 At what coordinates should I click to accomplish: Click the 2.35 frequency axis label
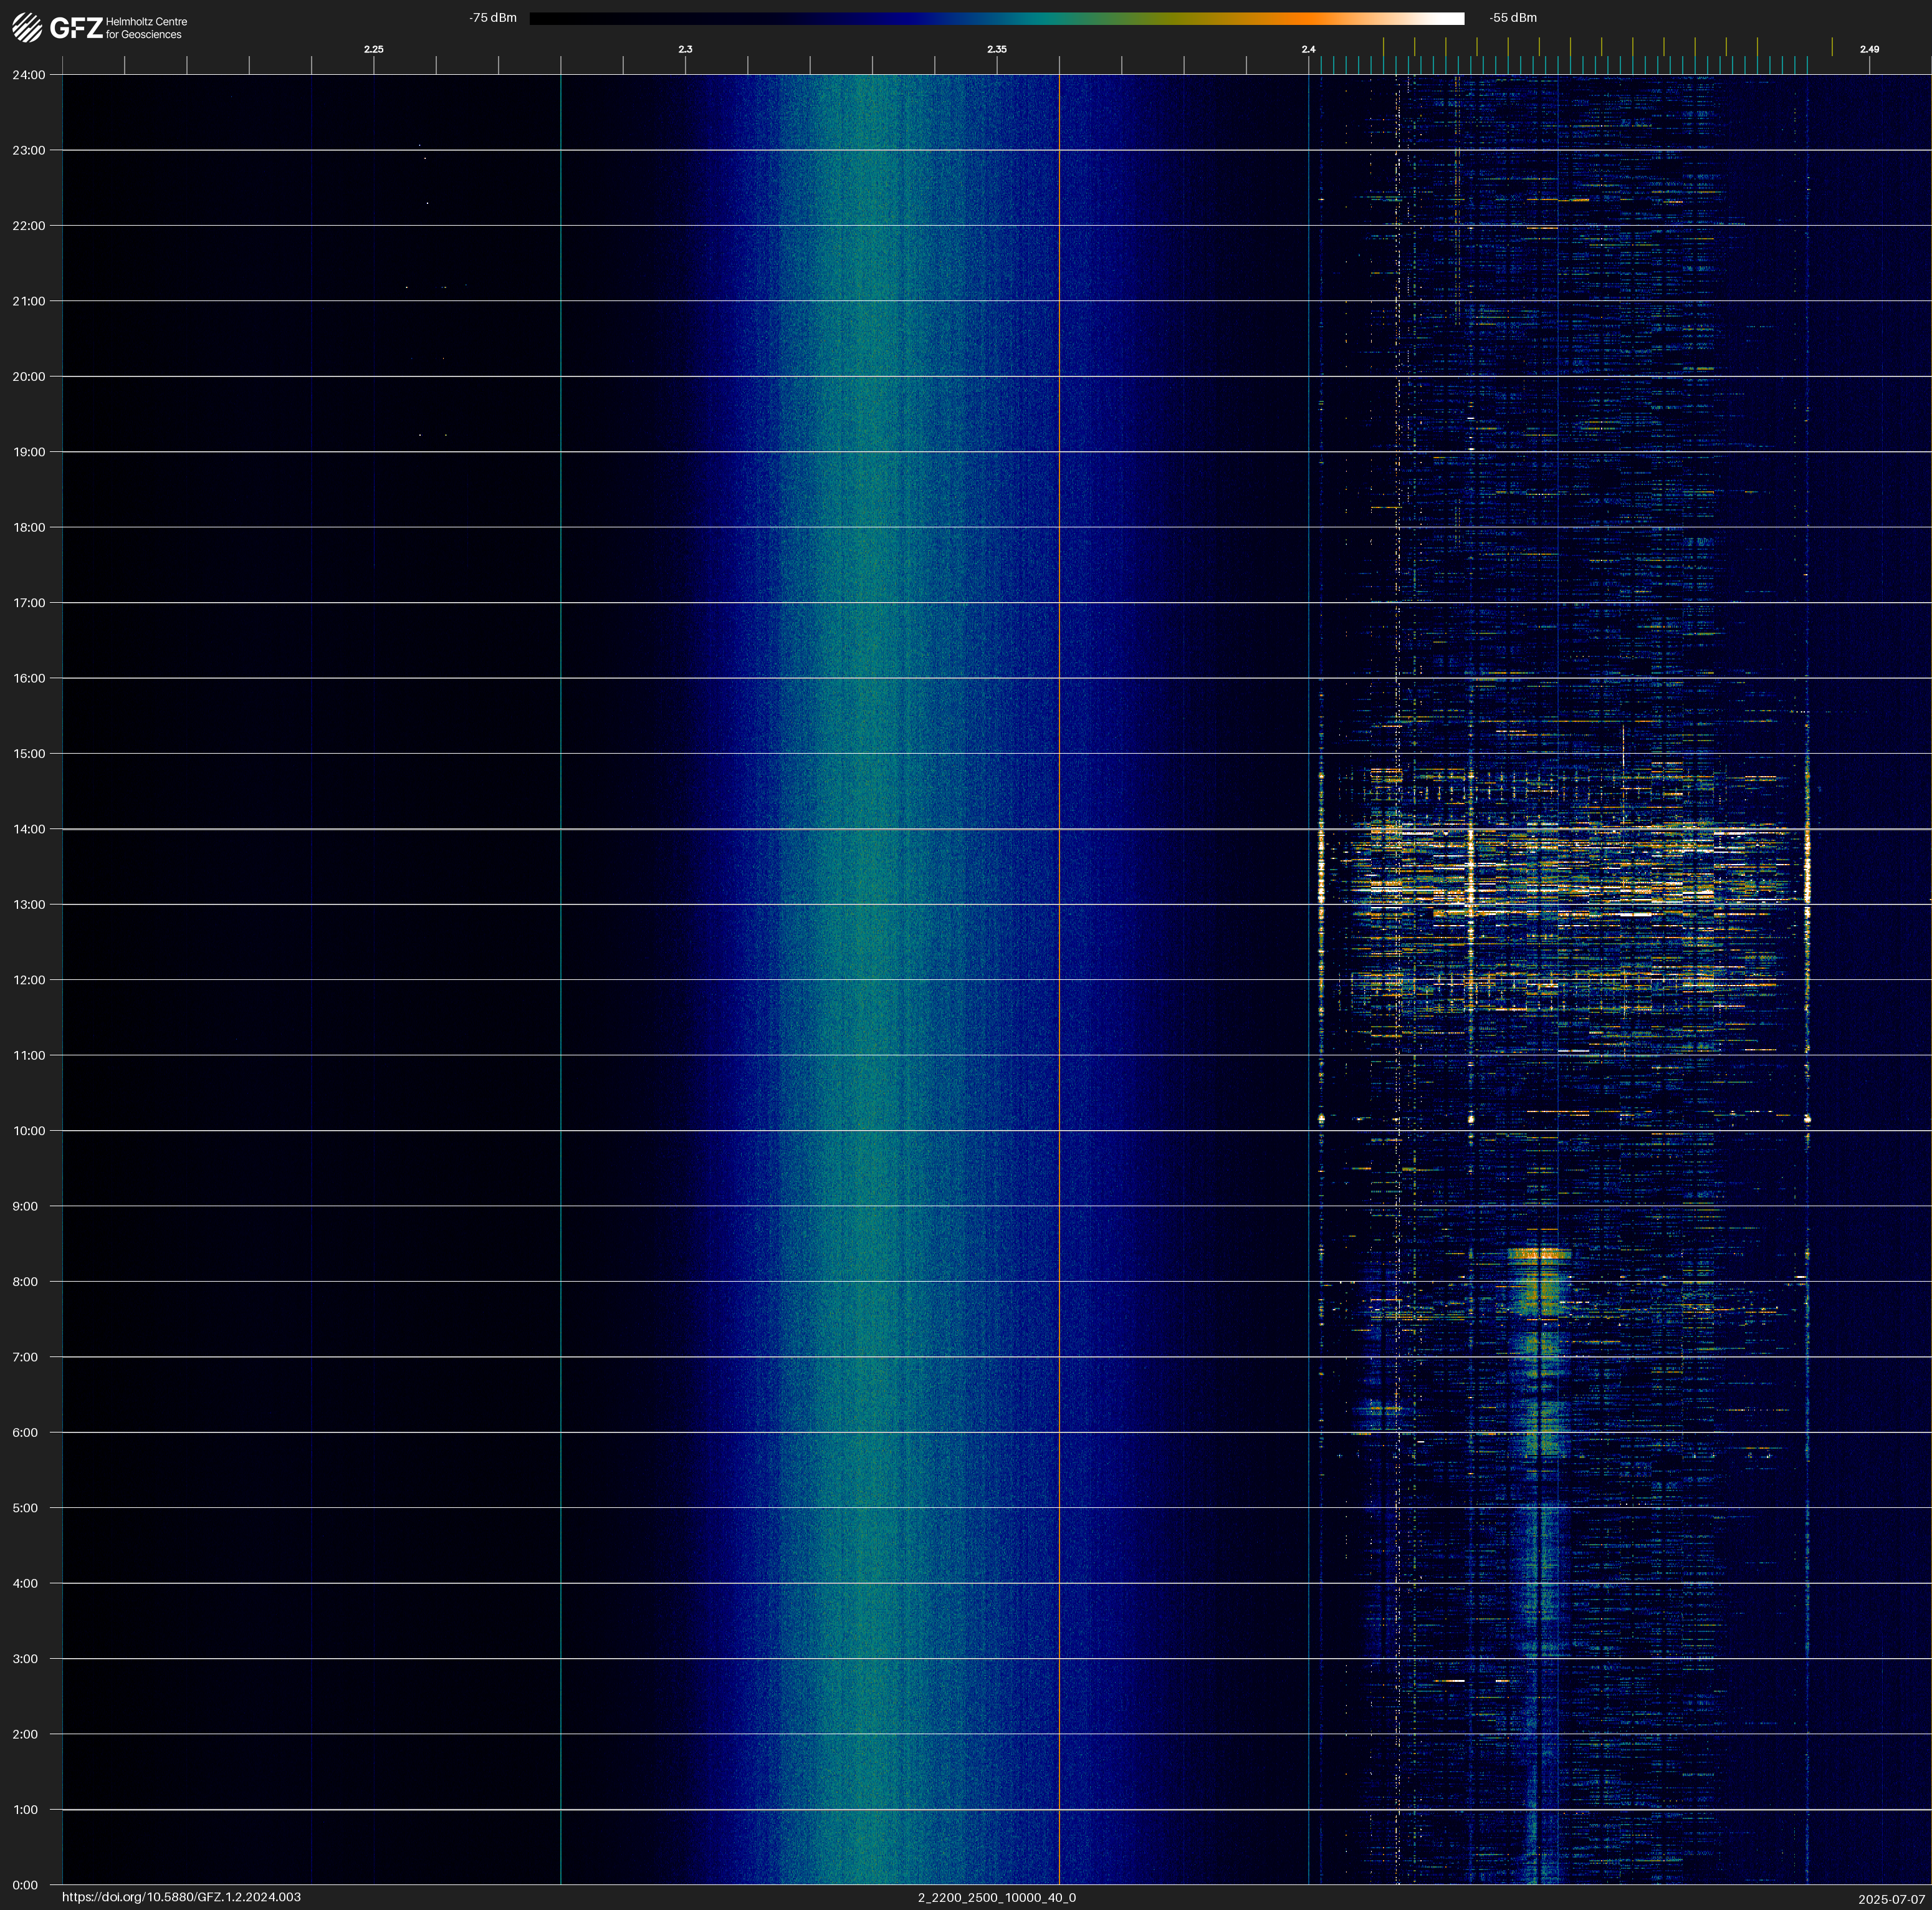click(996, 49)
